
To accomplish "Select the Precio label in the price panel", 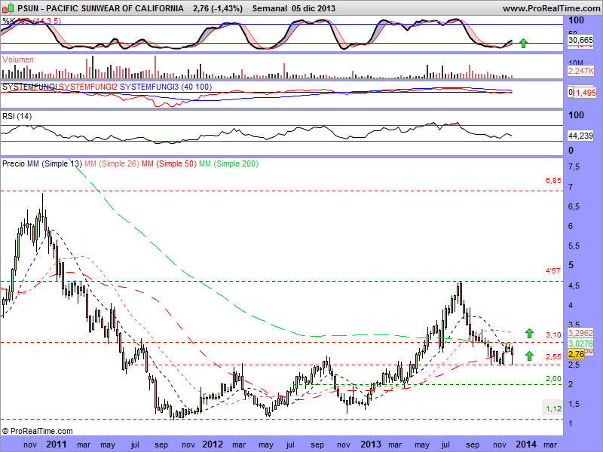I will [14, 163].
